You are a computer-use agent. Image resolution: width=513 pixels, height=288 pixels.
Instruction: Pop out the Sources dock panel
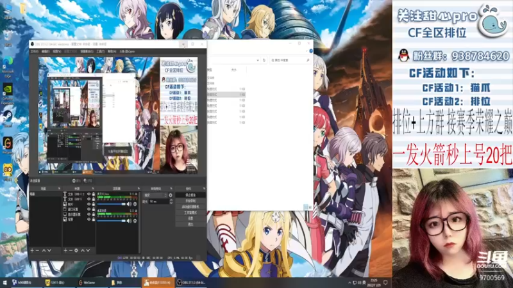[x=93, y=188]
